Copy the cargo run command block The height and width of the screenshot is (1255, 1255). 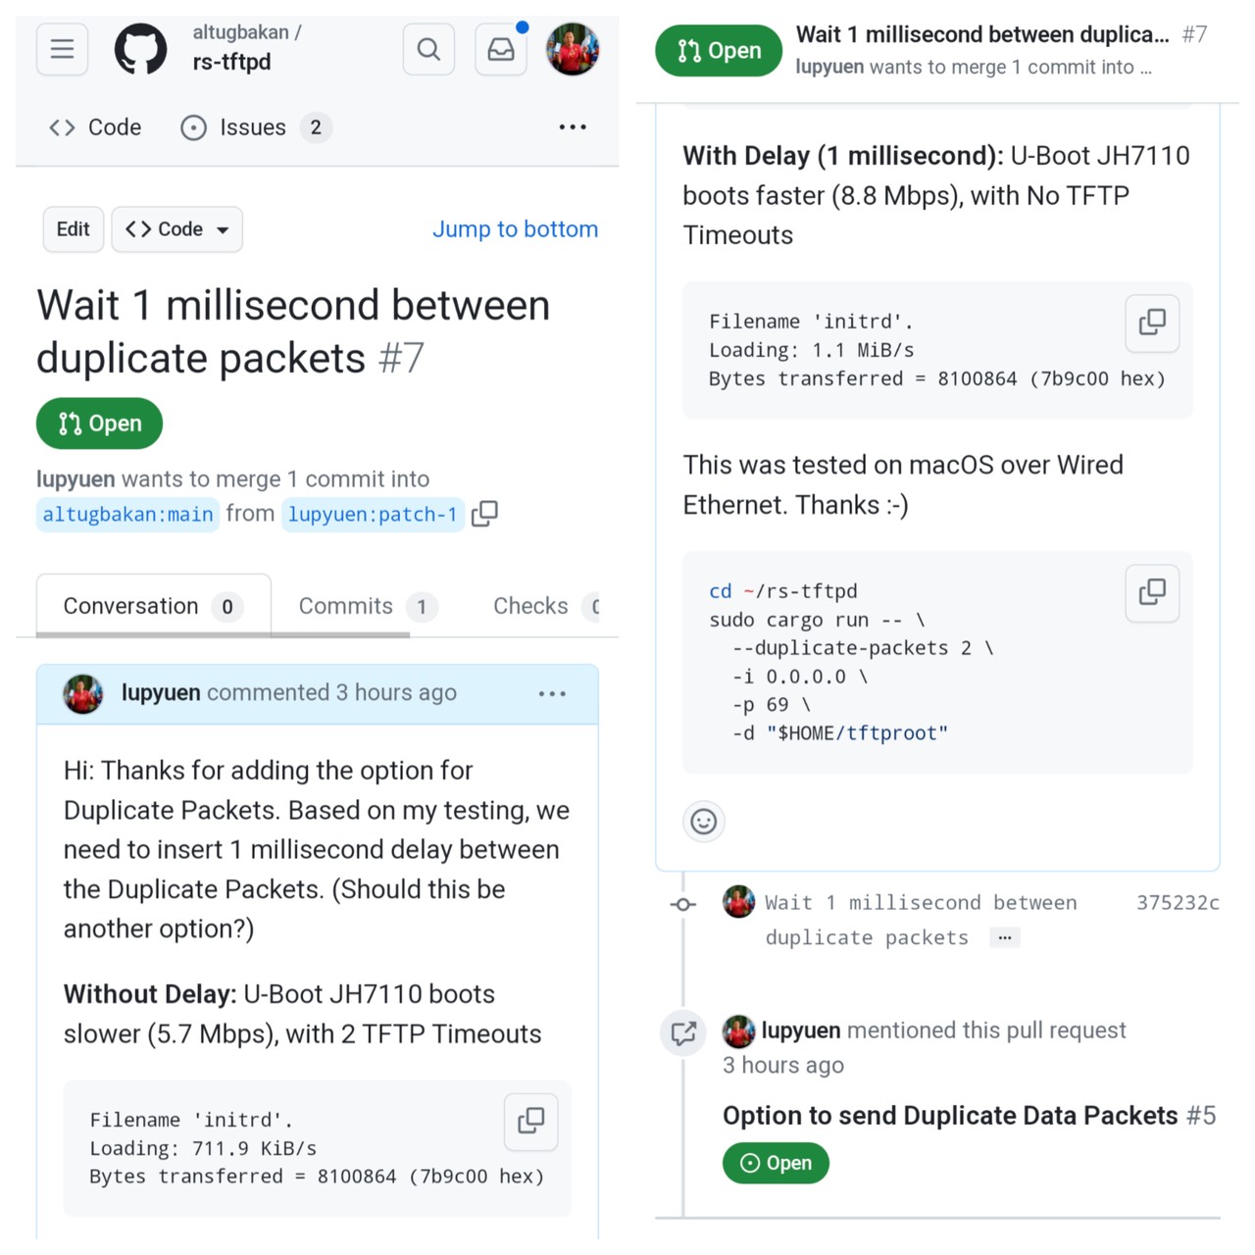1152,592
